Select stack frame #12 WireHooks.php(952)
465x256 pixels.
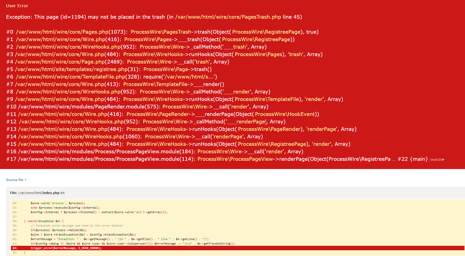click(79, 121)
